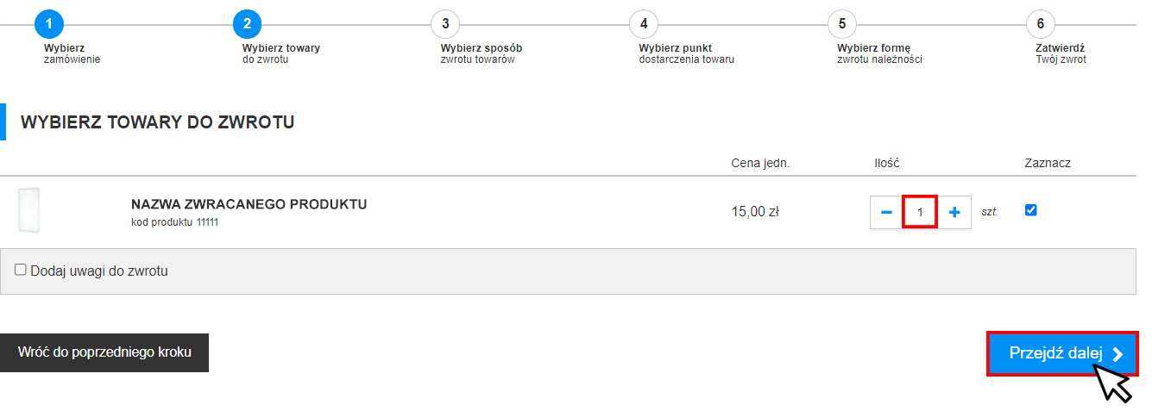Image resolution: width=1152 pixels, height=411 pixels.
Task: Click step 4 circle icon
Action: pyautogui.click(x=644, y=24)
